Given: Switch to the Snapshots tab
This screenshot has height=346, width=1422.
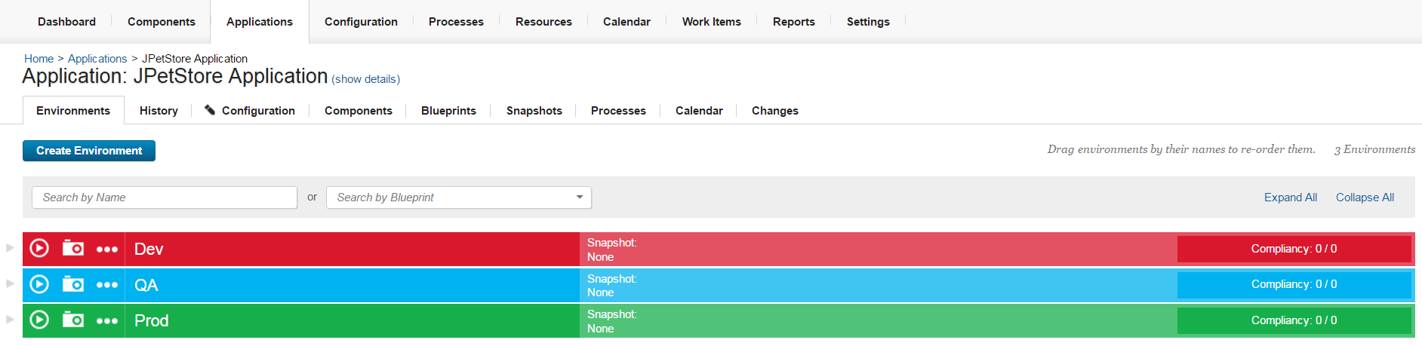Looking at the screenshot, I should [534, 111].
